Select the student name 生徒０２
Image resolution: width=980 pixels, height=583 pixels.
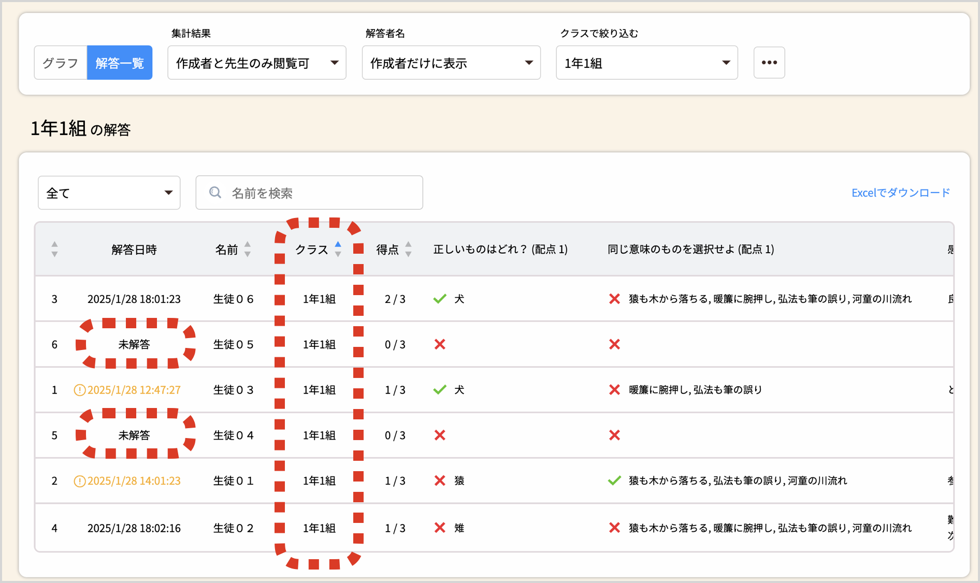point(233,528)
